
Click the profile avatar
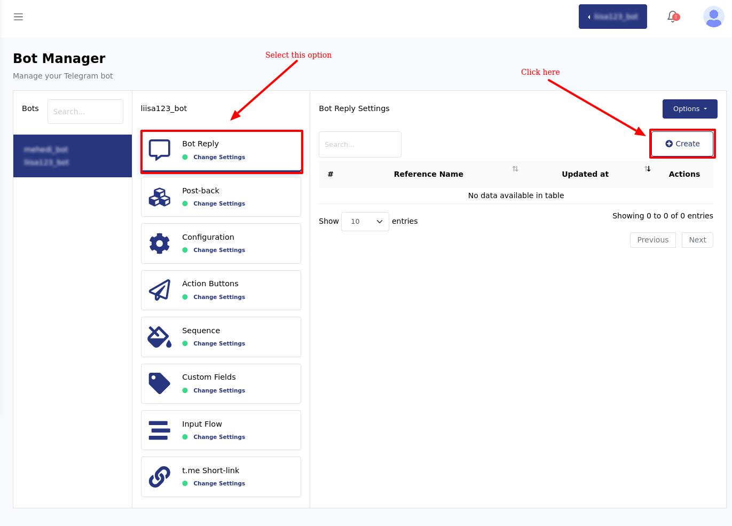(713, 17)
